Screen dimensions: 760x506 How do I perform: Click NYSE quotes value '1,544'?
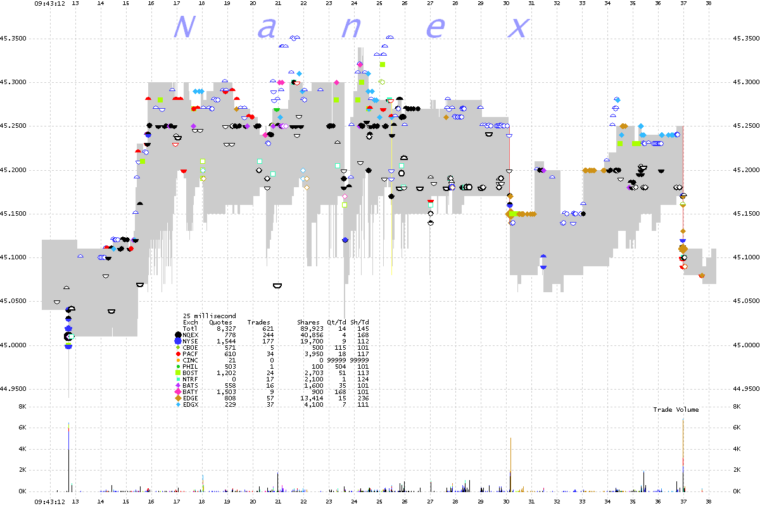(x=226, y=341)
